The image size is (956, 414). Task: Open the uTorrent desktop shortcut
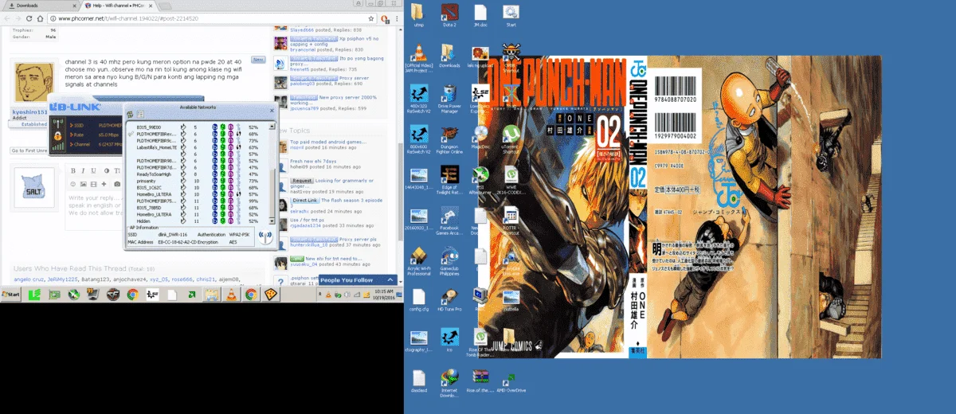[510, 139]
